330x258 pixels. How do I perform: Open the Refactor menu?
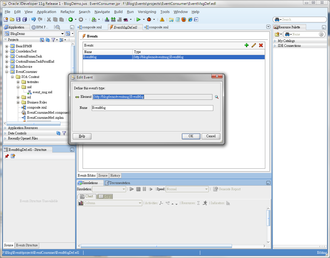coord(67,12)
